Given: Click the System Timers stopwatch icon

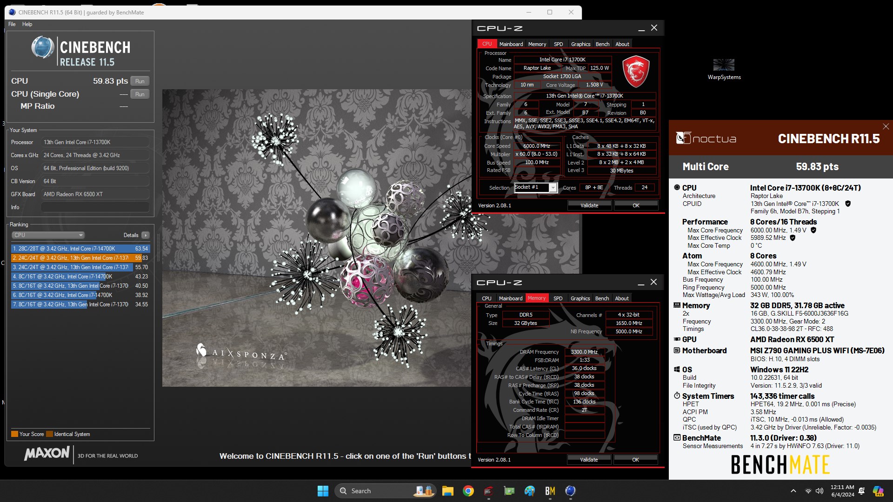Looking at the screenshot, I should point(677,396).
